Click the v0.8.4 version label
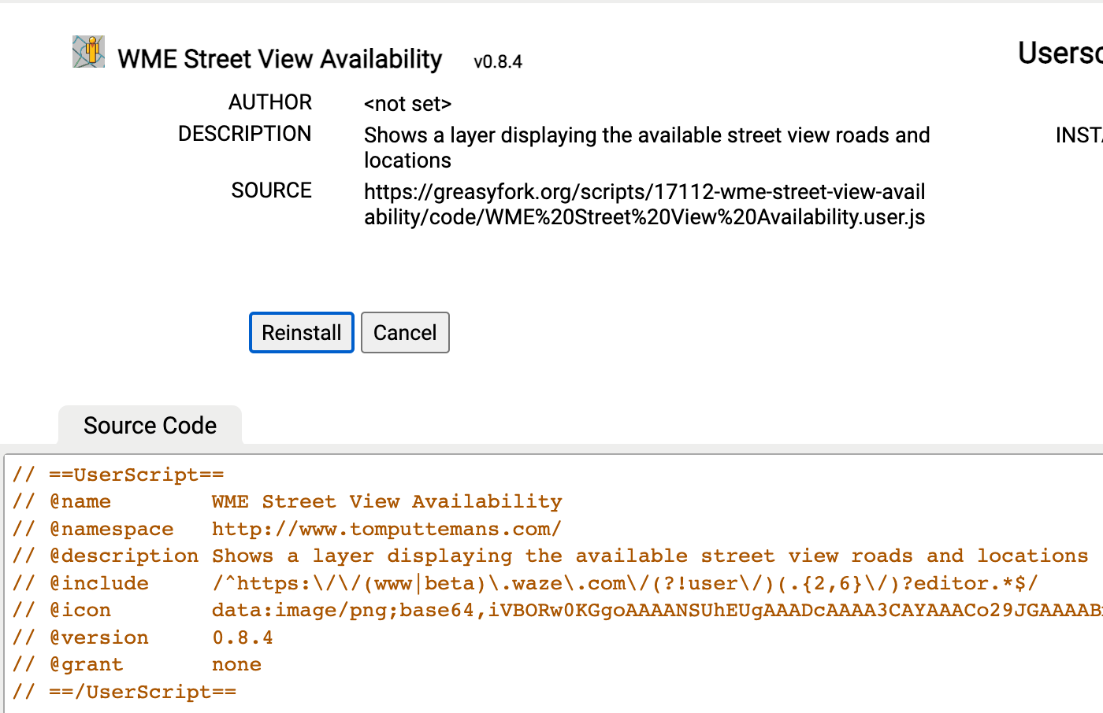This screenshot has height=713, width=1103. coord(497,62)
